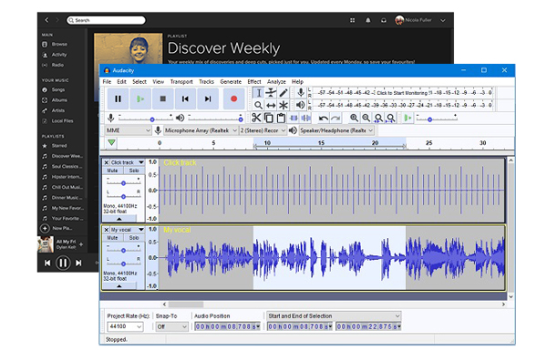Close the My vocal track with X
Viewport: 547px width, 362px height.
[x=107, y=230]
